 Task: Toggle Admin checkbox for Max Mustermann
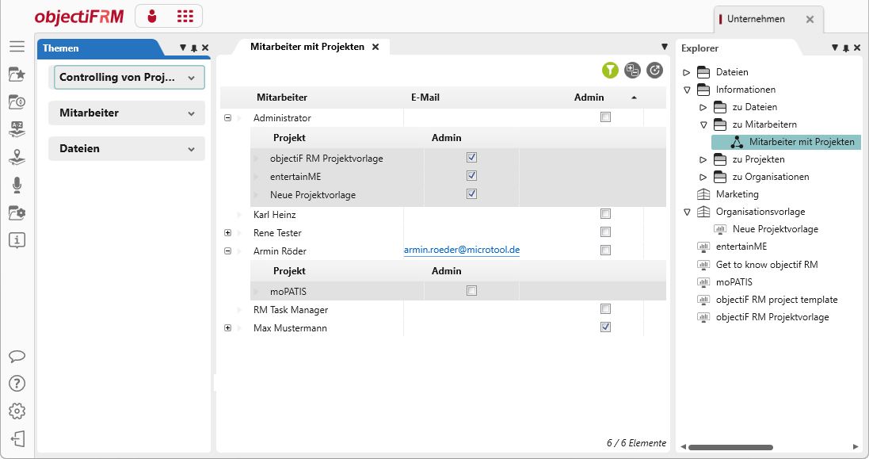pos(606,327)
